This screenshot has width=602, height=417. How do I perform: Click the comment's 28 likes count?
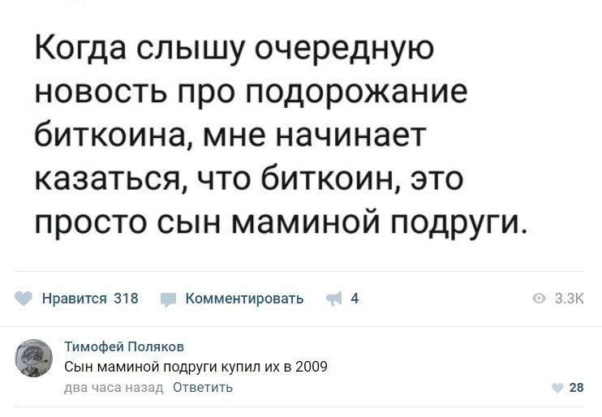[x=576, y=388]
